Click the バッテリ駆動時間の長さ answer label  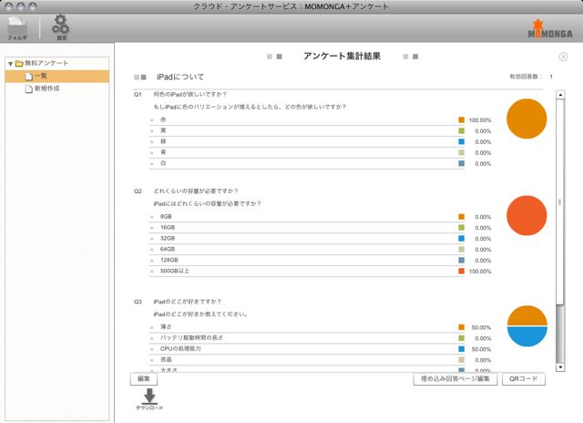192,338
